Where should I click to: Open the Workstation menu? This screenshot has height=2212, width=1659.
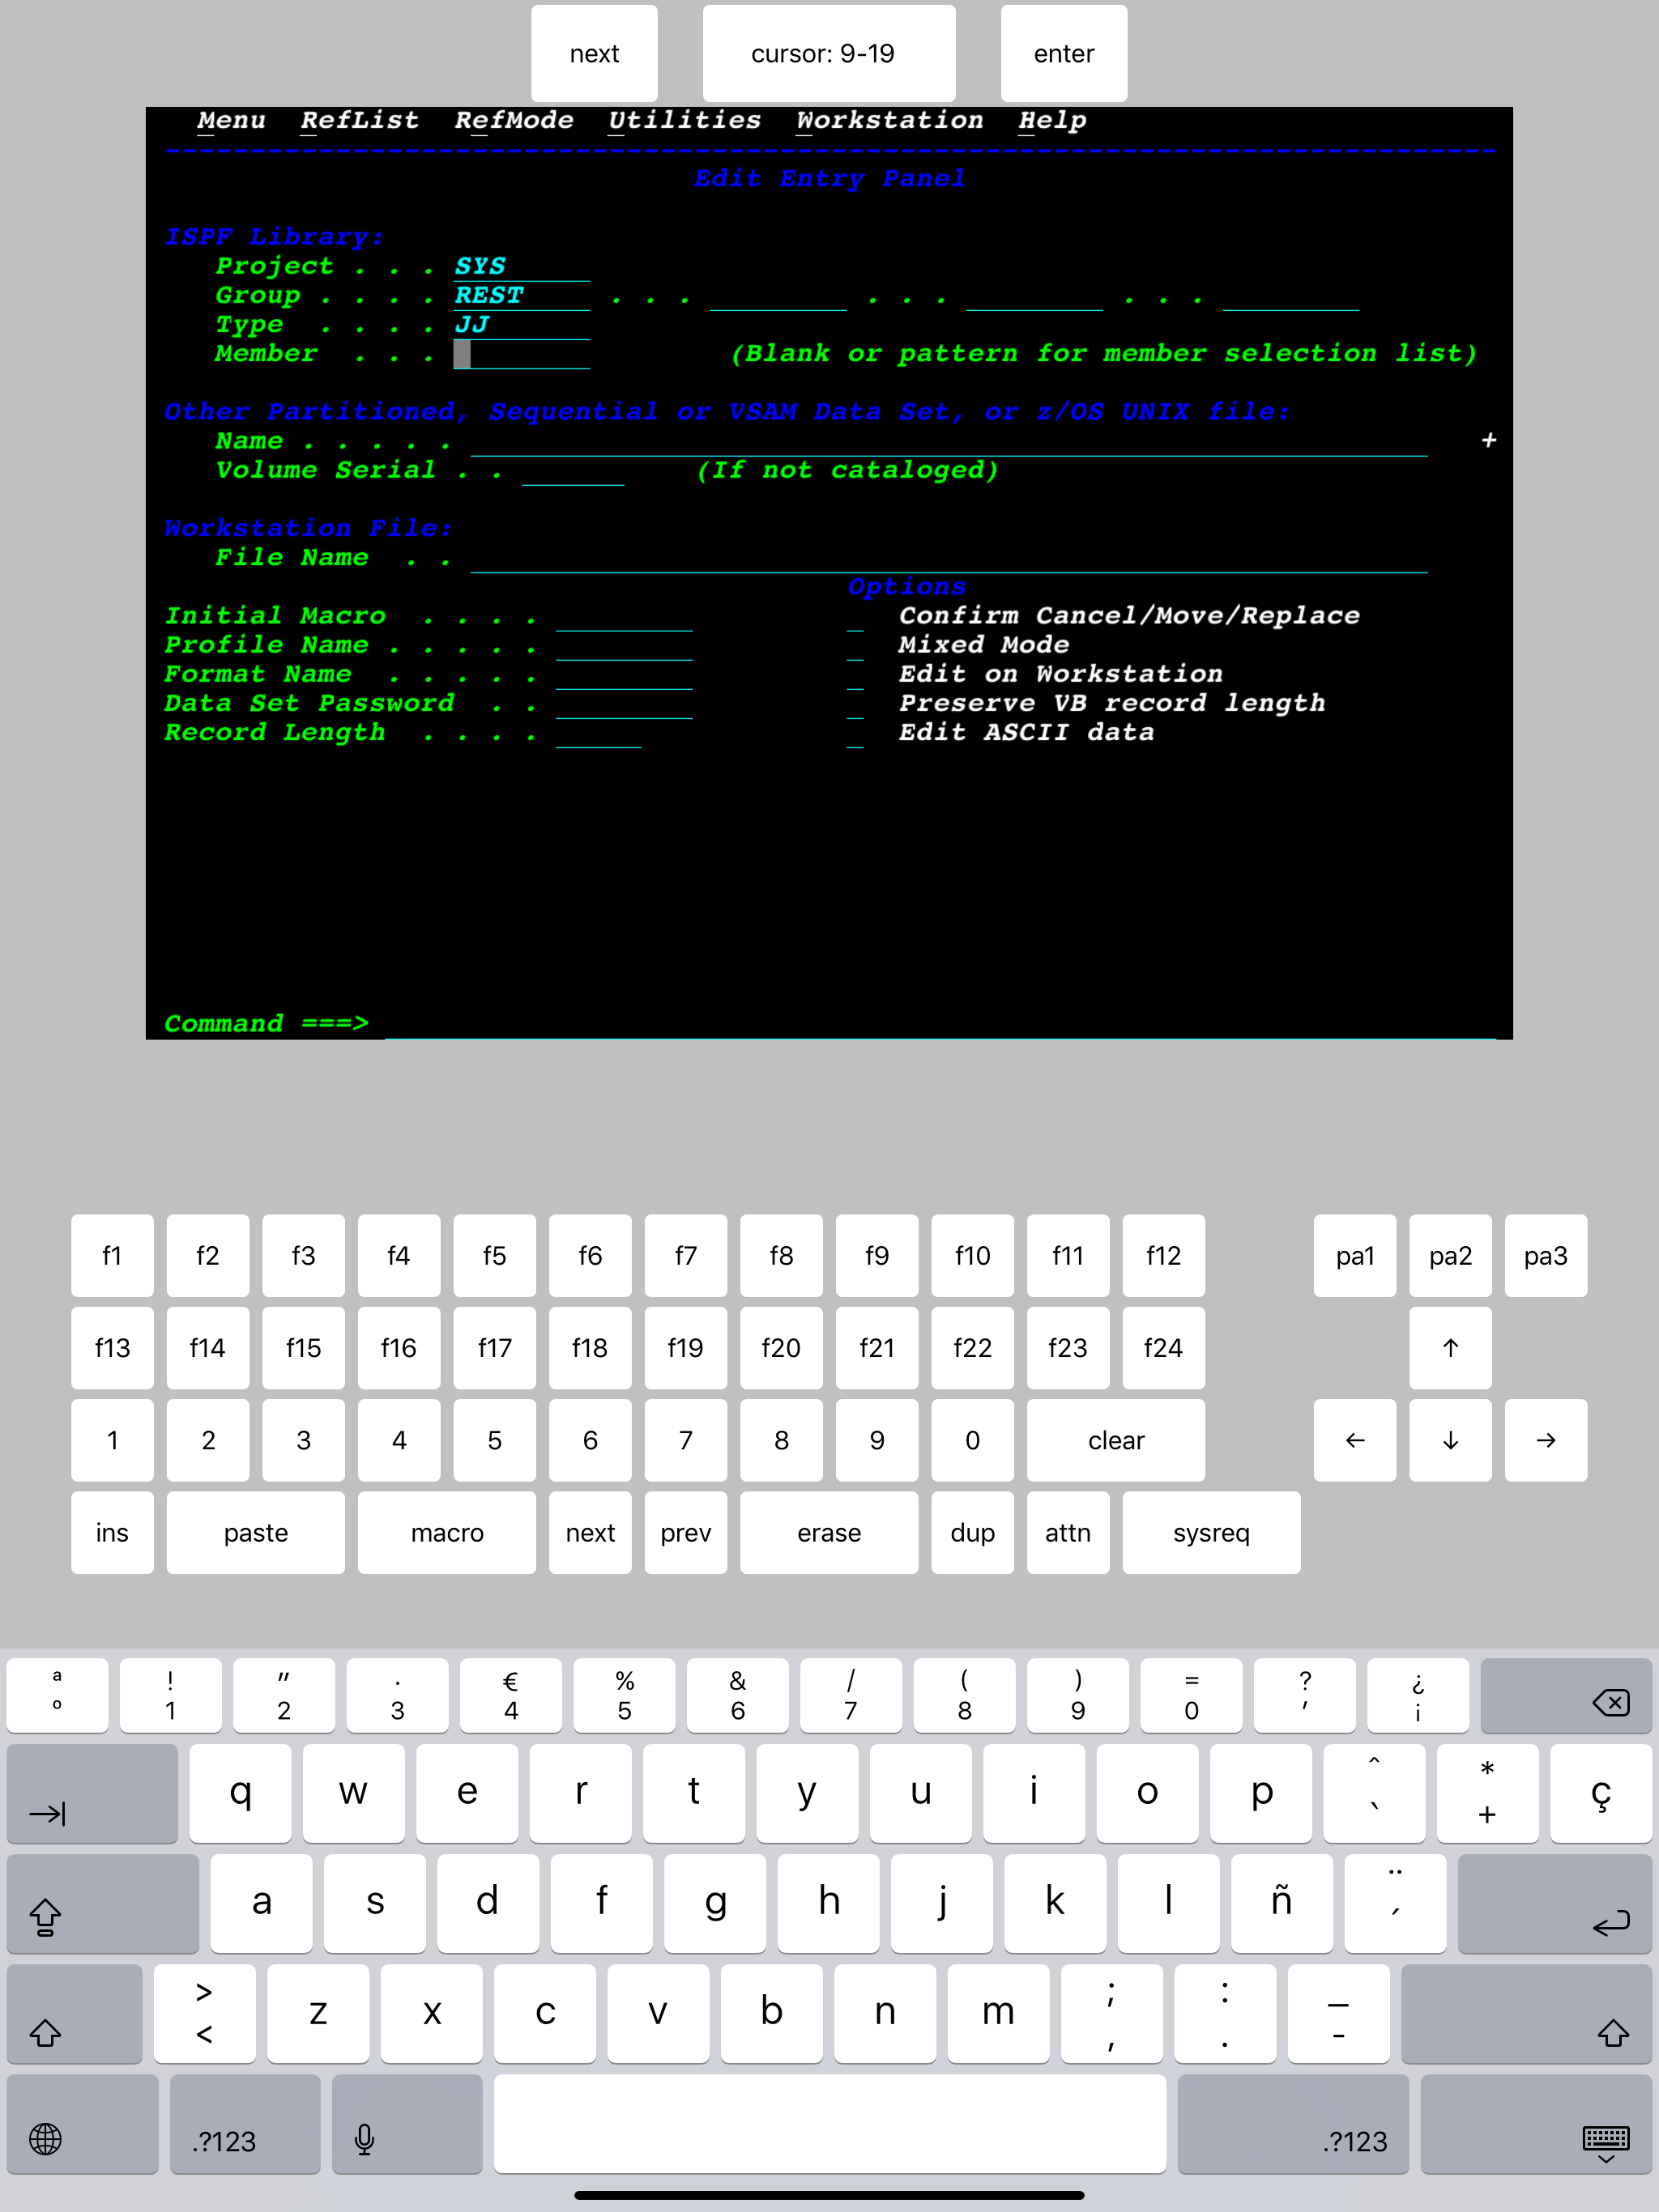point(889,120)
